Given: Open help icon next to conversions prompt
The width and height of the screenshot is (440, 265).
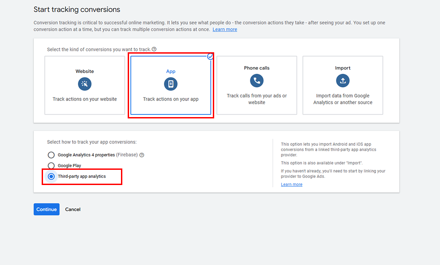Looking at the screenshot, I should 154,49.
